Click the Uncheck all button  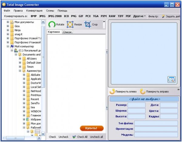point(96,137)
